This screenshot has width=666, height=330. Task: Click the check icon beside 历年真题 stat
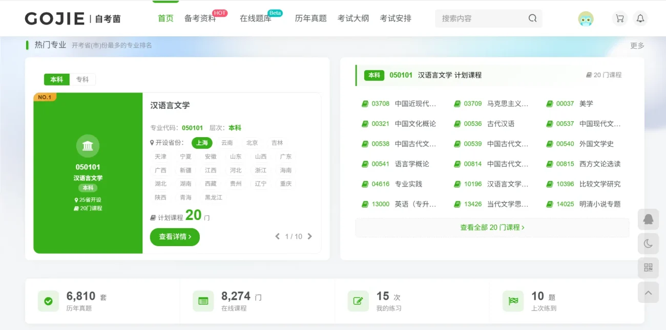click(x=48, y=301)
